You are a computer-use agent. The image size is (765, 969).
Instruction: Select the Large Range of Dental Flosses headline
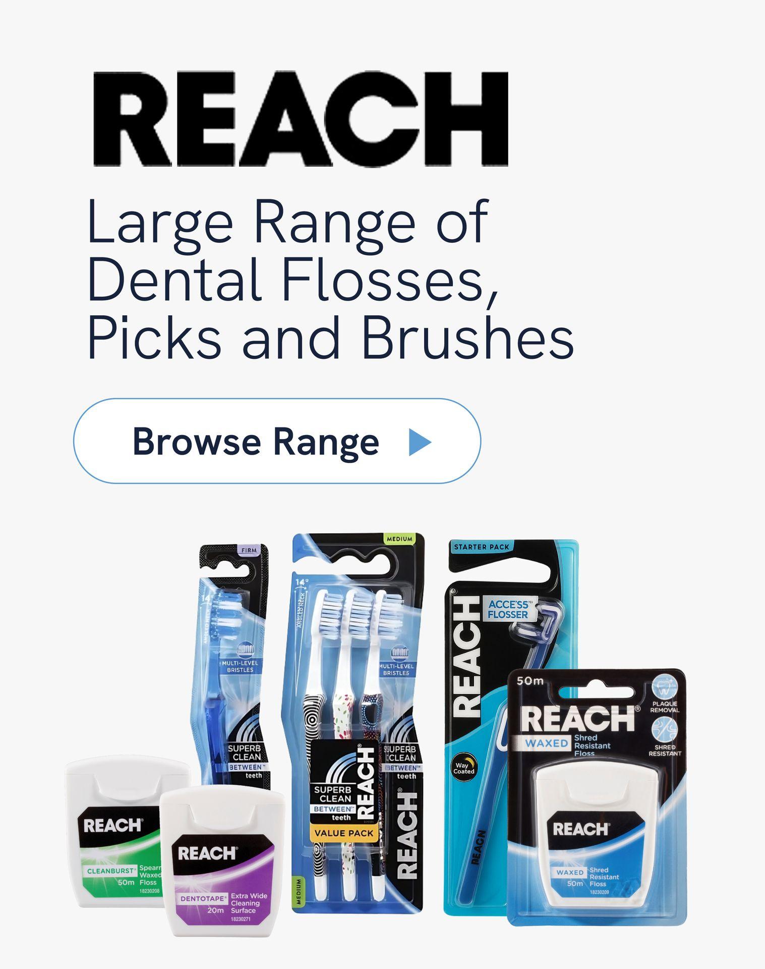pos(331,279)
